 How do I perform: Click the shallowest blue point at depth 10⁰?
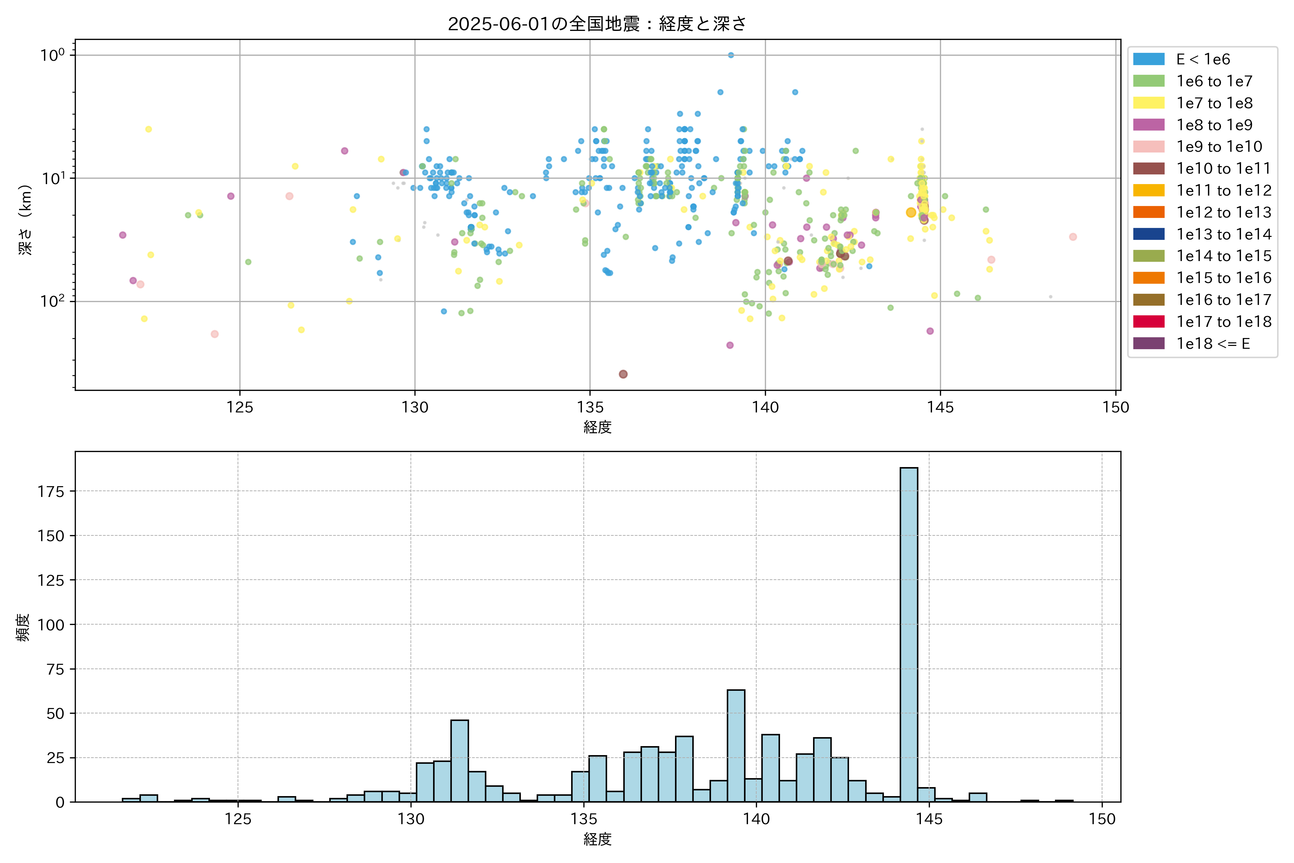click(731, 55)
